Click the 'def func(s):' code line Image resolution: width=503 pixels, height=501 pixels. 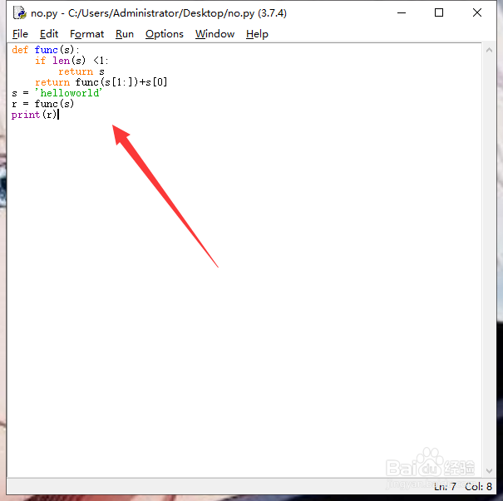[45, 50]
